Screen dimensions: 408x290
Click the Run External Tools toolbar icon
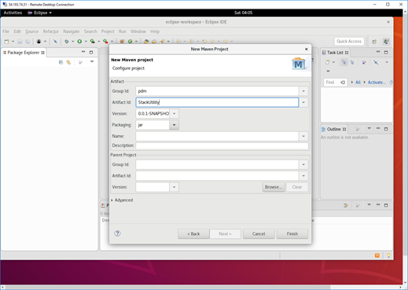tap(105, 42)
